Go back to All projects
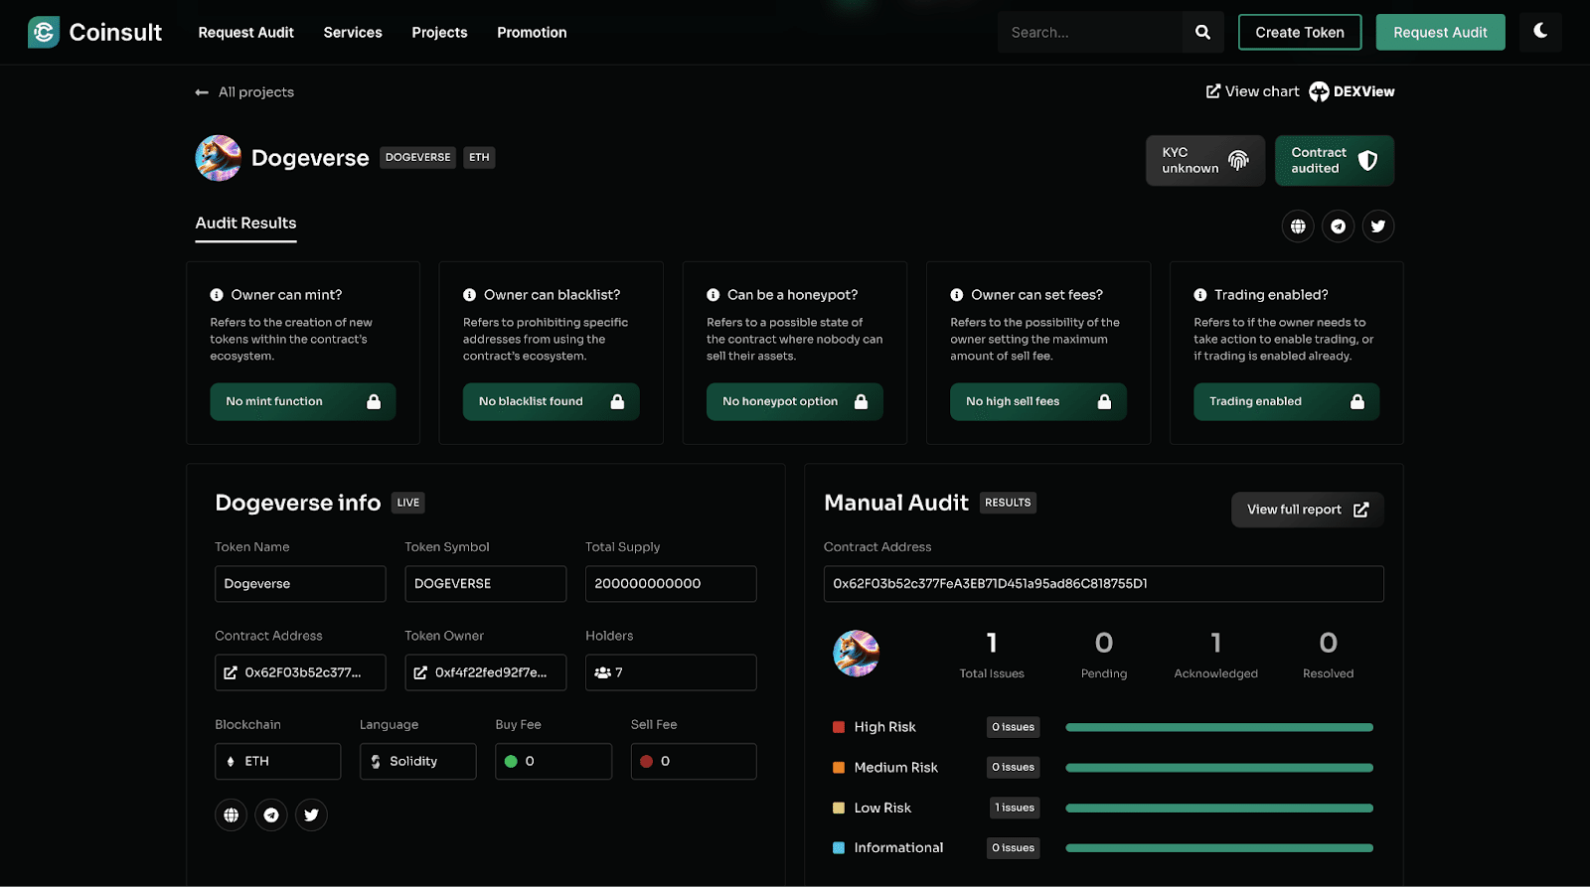 245,92
